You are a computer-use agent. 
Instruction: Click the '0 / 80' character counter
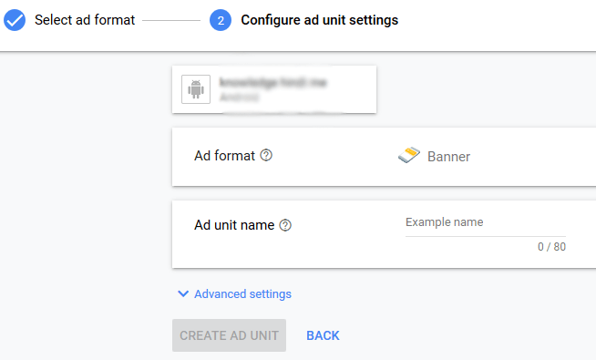tap(551, 247)
